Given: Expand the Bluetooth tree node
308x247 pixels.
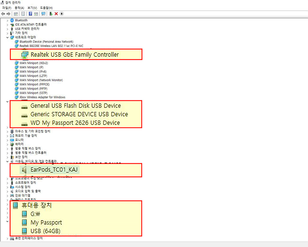Looking at the screenshot, I should (7, 20).
